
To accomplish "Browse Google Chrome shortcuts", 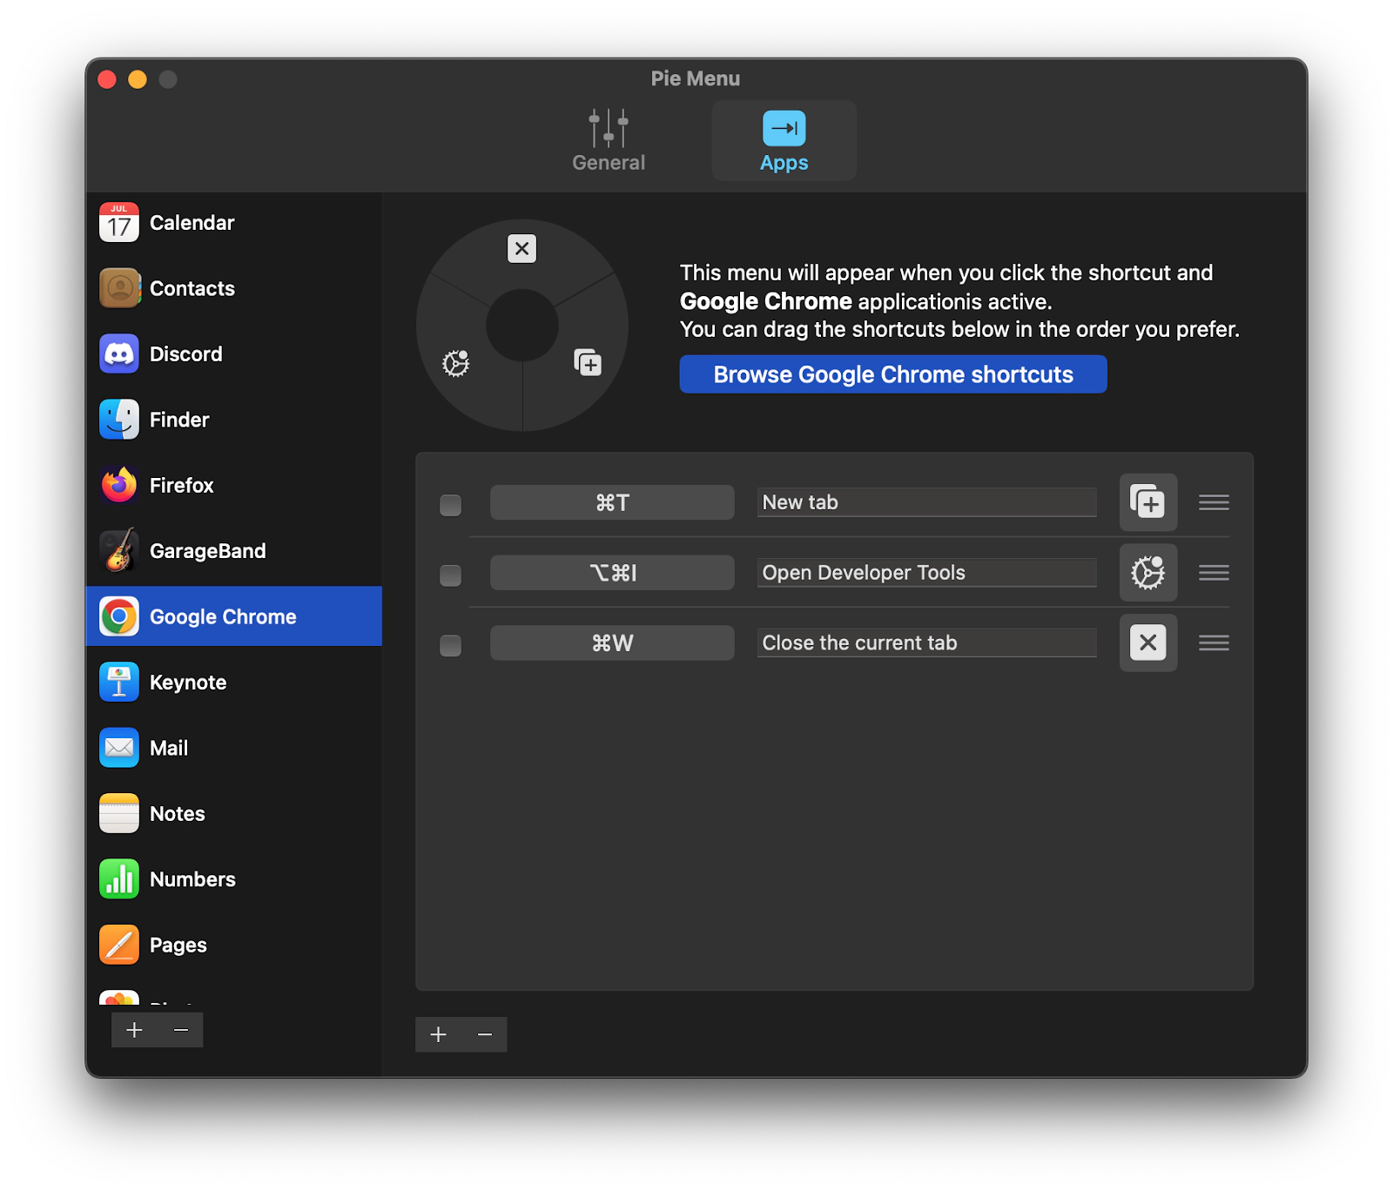I will 893,374.
